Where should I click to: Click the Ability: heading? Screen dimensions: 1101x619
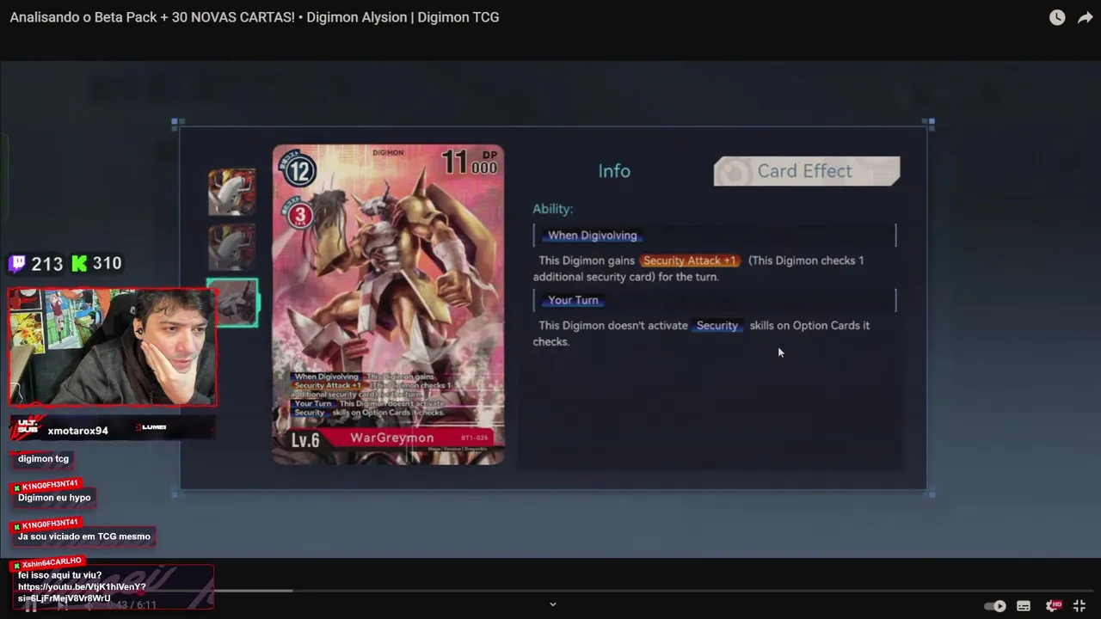552,209
